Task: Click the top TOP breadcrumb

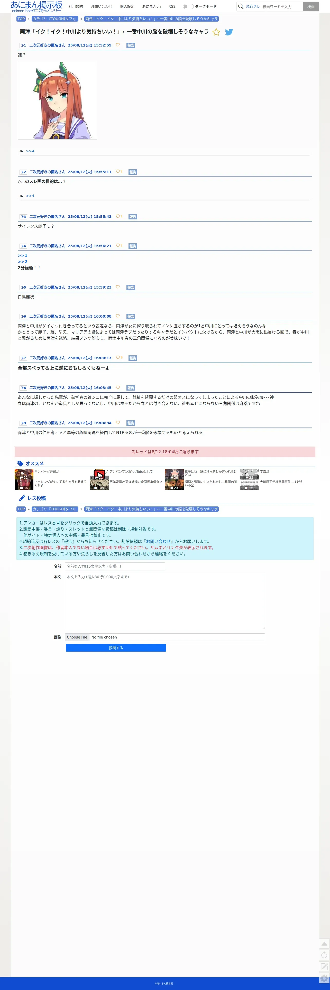Action: pos(21,19)
